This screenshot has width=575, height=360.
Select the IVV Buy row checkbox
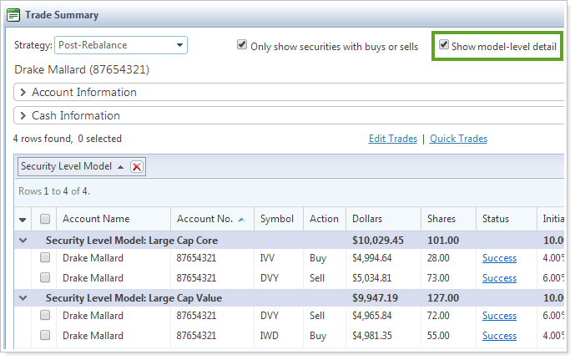click(x=45, y=258)
